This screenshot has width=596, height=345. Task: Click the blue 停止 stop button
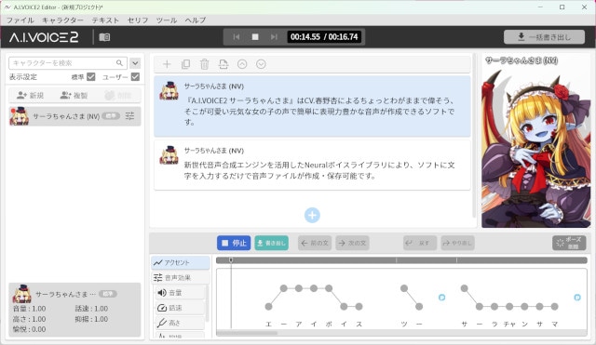click(x=234, y=243)
